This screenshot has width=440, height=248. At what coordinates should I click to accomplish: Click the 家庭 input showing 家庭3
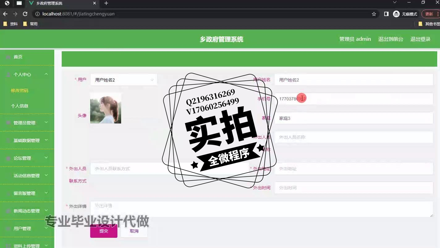354,118
